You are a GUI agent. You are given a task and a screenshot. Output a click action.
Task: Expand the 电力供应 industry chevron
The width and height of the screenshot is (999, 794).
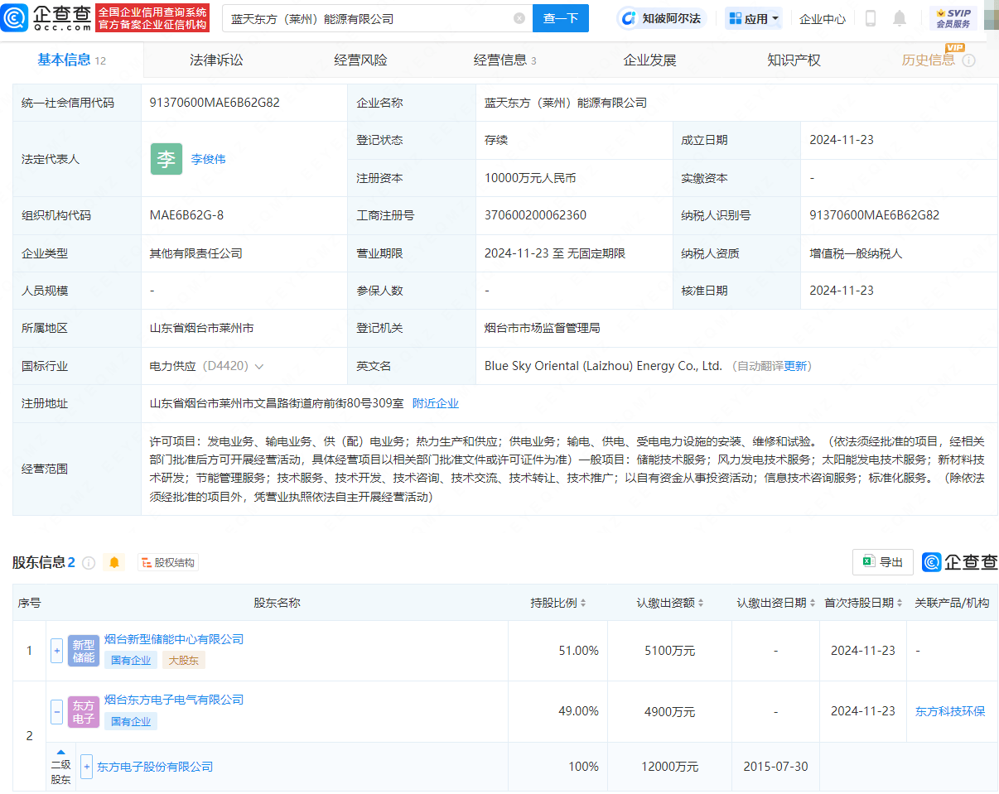(259, 366)
